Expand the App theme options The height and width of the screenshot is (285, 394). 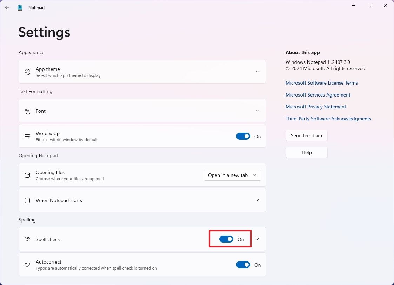257,72
